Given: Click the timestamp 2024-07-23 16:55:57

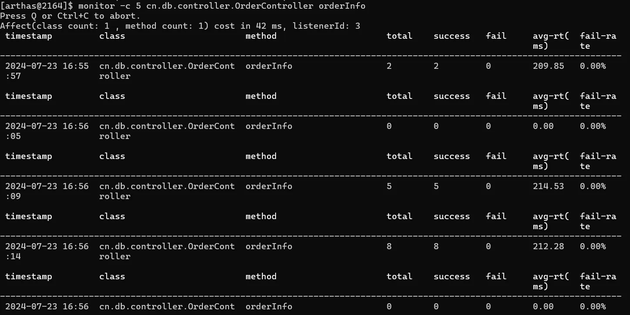Looking at the screenshot, I should [47, 71].
